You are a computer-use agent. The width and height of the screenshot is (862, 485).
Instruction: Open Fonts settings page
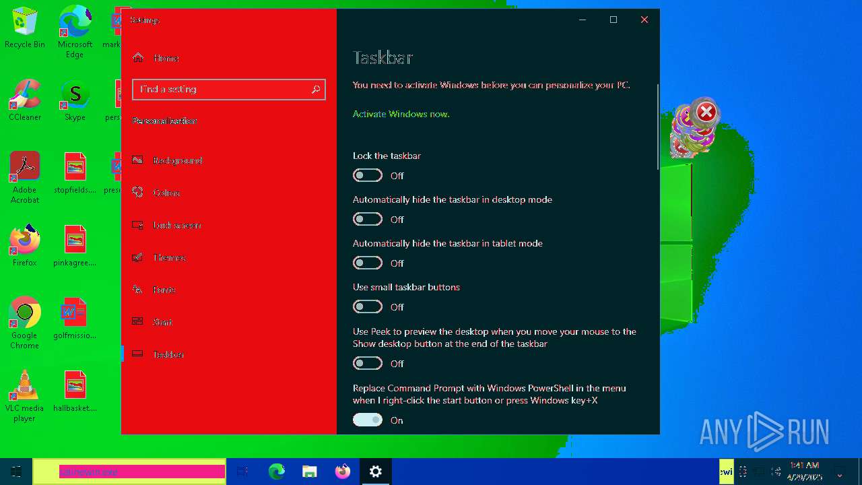(x=229, y=290)
